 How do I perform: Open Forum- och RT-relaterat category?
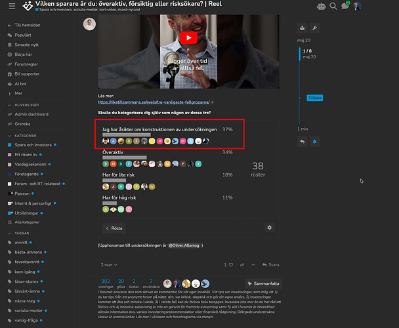(37, 184)
